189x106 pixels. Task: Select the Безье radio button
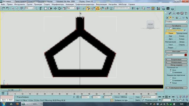tap(171, 83)
